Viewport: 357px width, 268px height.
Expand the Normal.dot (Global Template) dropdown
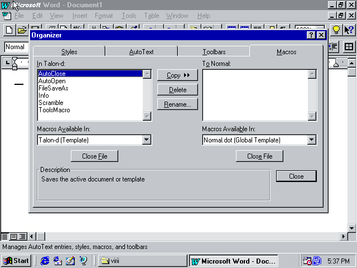coord(311,140)
